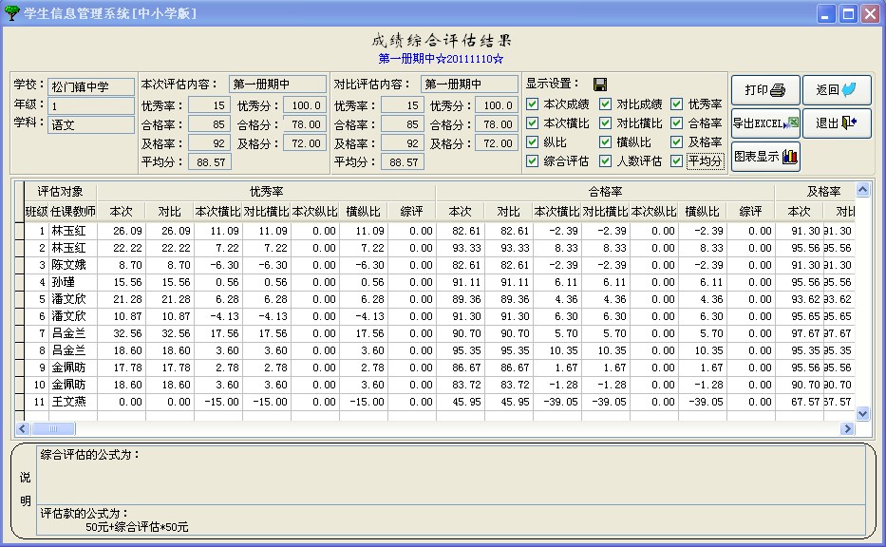Toggle the 对比成绩 checkbox
The height and width of the screenshot is (547, 886).
[605, 104]
